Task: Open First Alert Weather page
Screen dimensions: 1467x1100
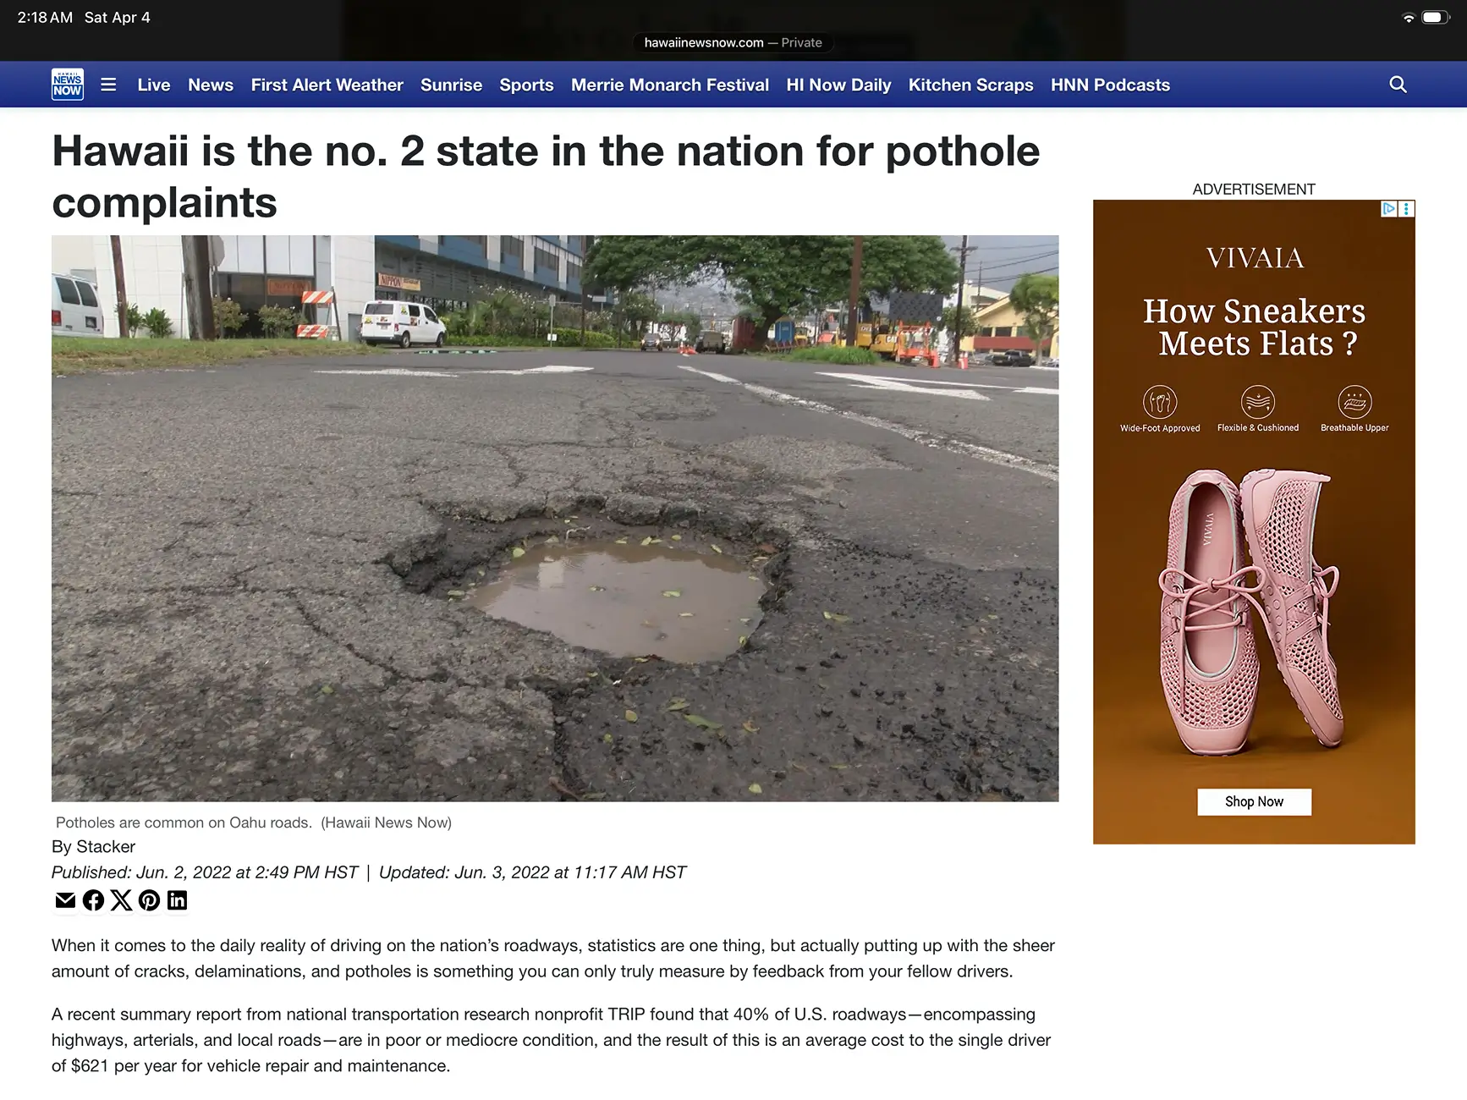Action: click(327, 85)
